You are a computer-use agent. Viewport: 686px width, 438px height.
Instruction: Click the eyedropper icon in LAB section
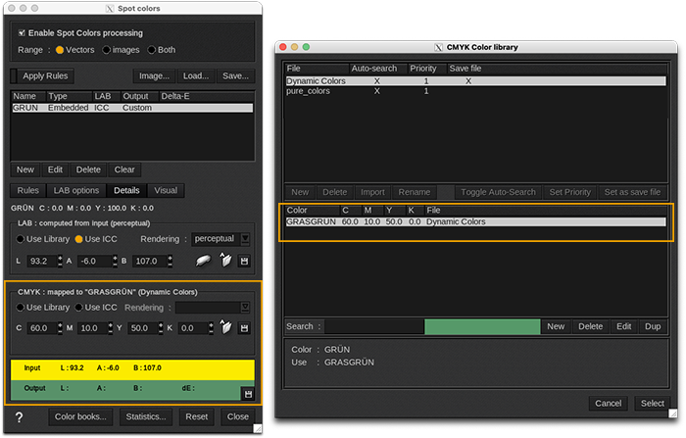[x=204, y=262]
